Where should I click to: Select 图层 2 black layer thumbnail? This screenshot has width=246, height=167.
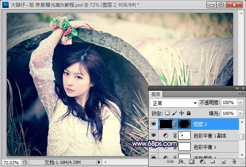166,124
